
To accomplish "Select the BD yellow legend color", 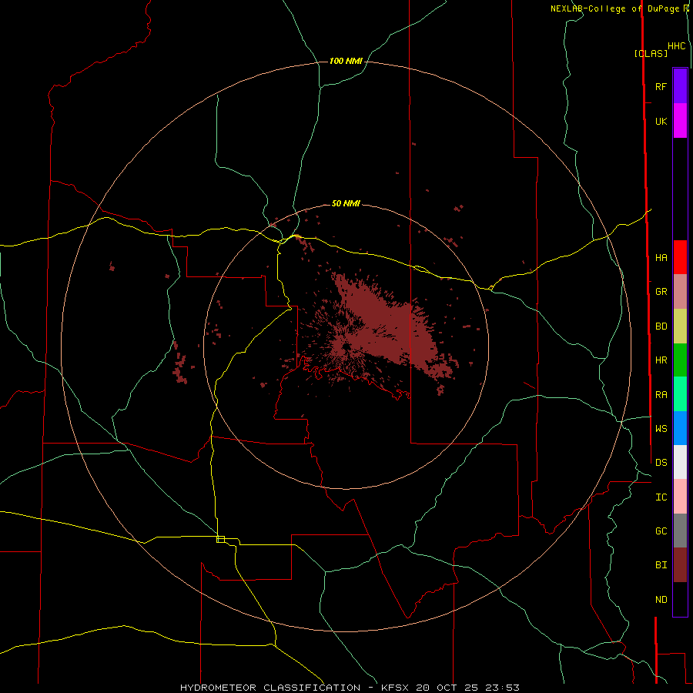I will click(x=680, y=326).
